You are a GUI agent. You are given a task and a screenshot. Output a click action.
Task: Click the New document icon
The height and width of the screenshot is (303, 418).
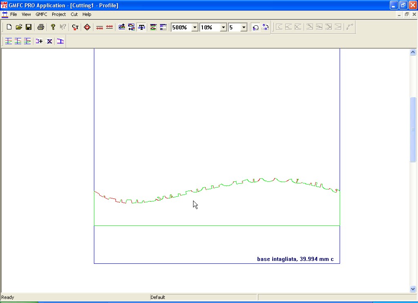click(x=9, y=27)
